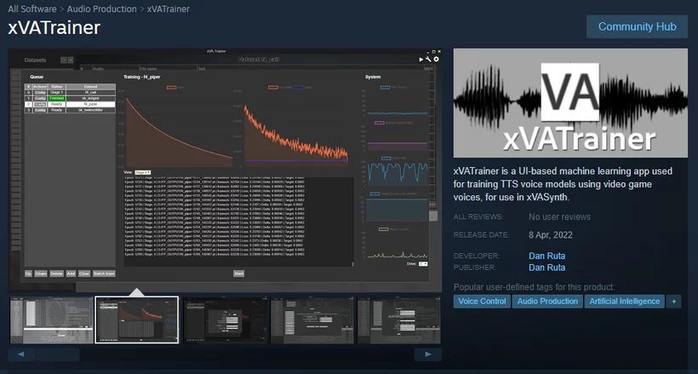Toggle the purple Target legend swatch

pos(299,88)
